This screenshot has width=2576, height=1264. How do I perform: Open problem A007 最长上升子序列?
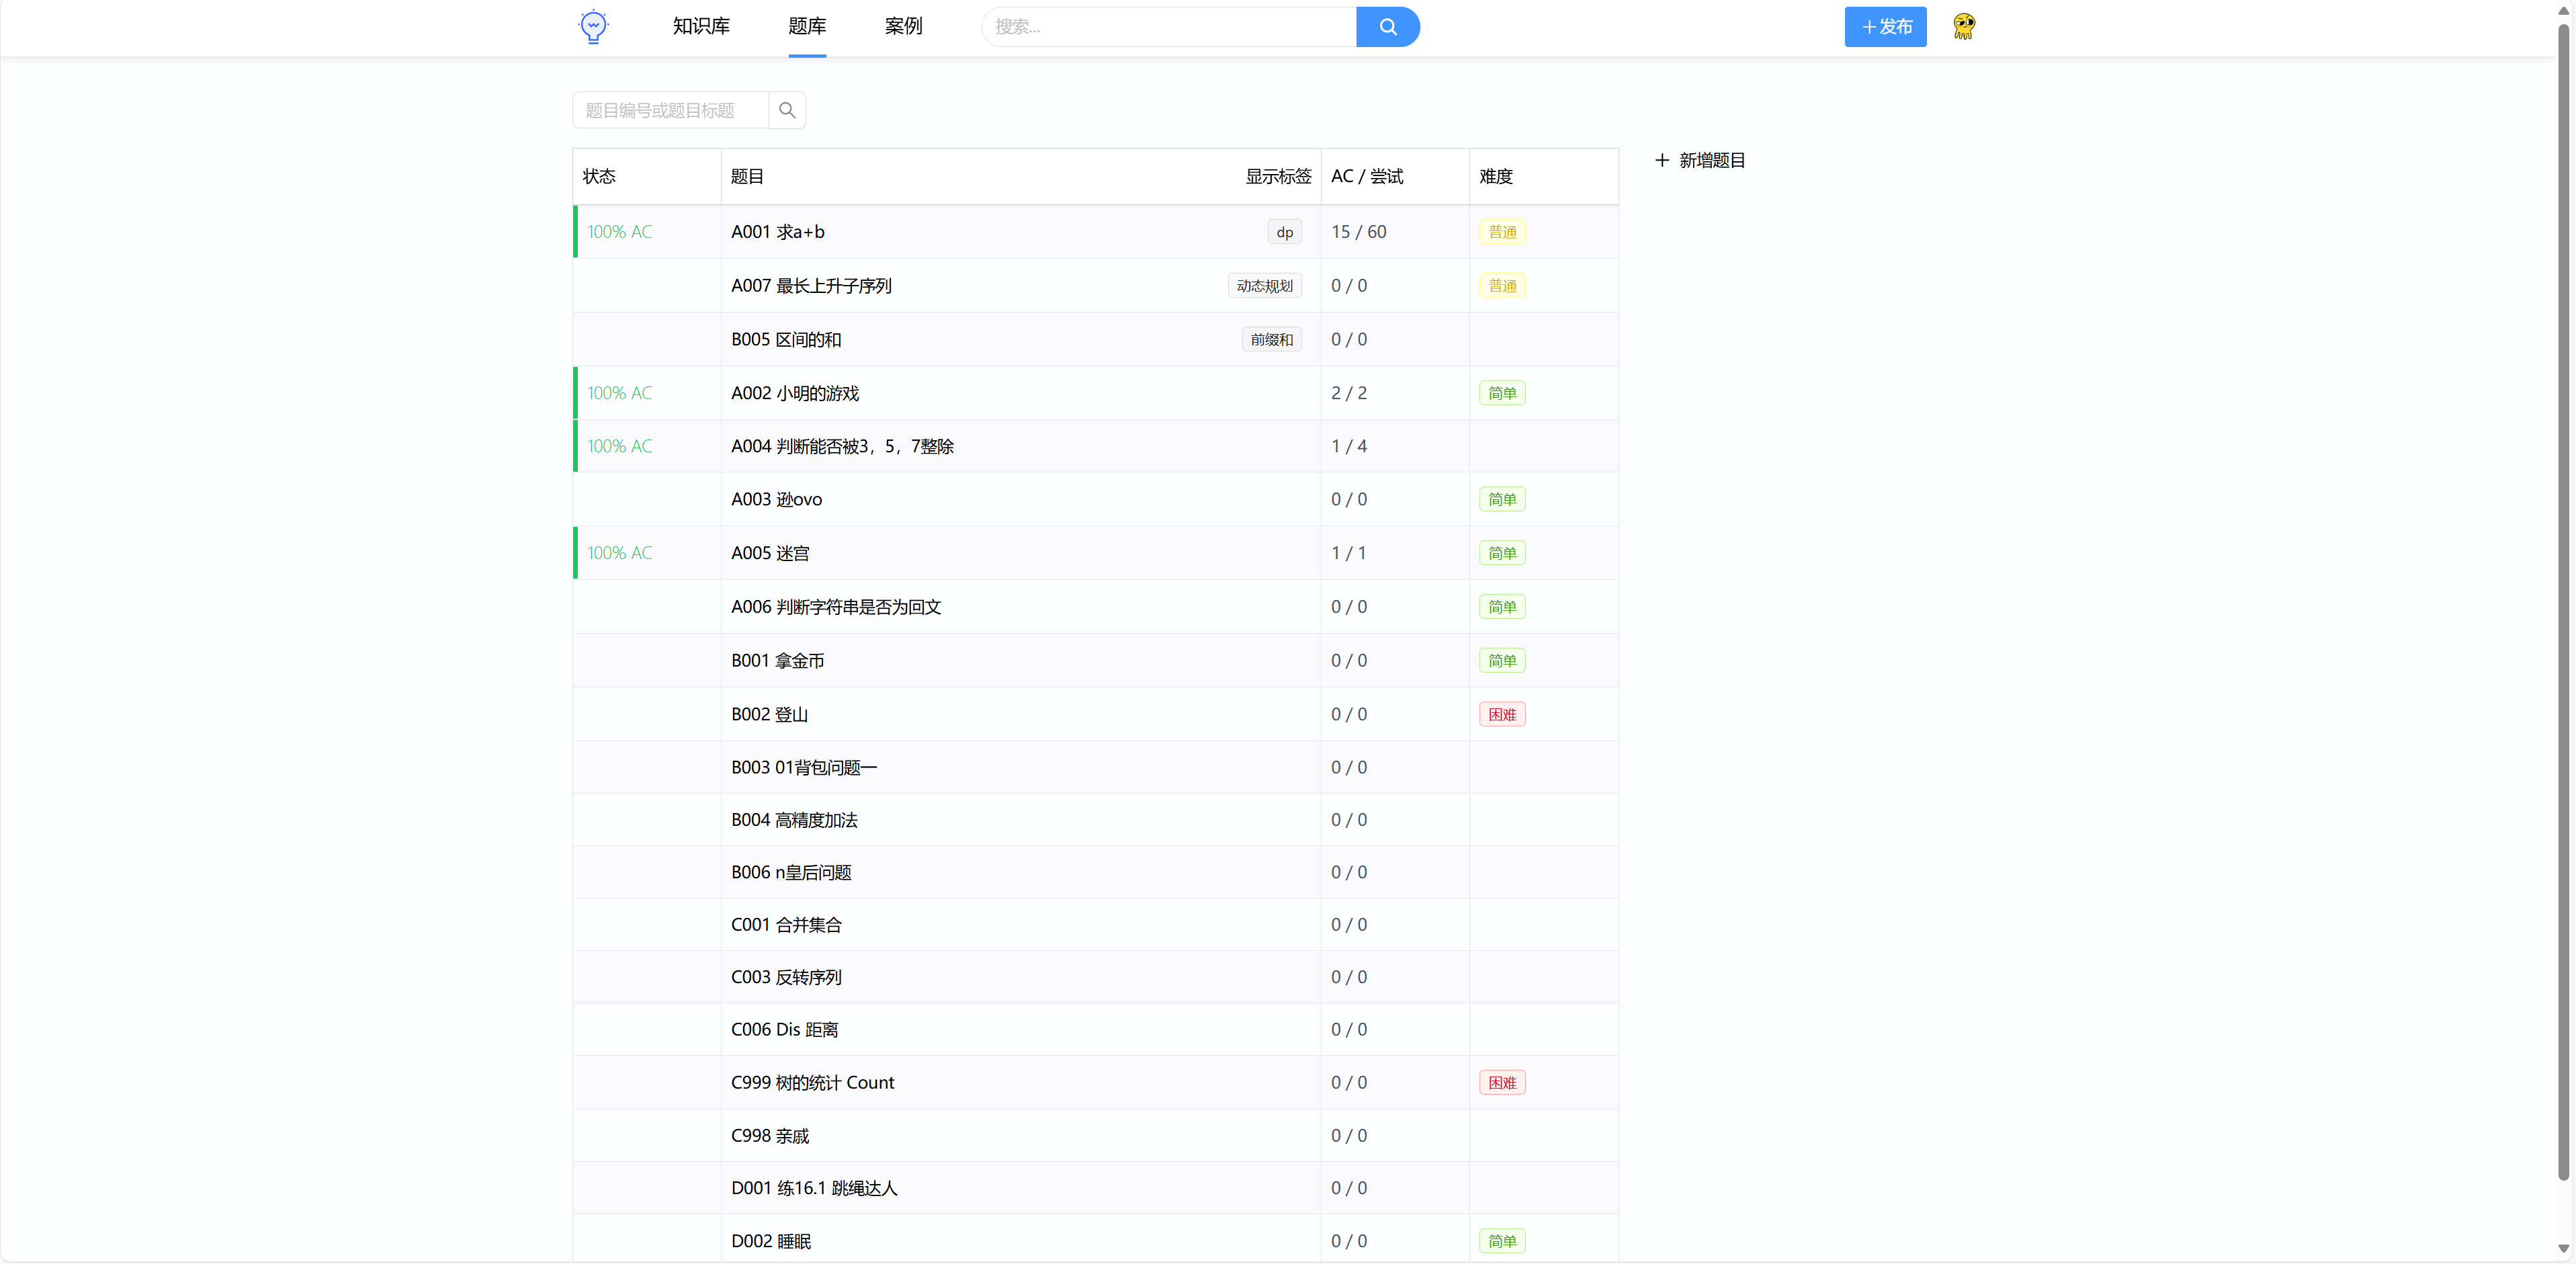(811, 286)
